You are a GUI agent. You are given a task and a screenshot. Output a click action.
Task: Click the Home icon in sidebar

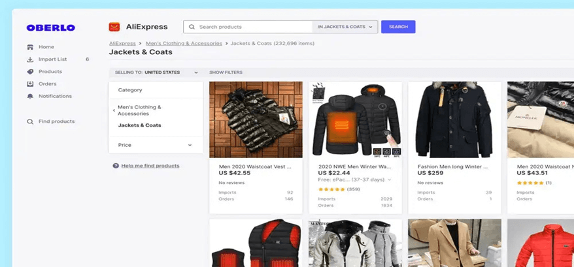pos(30,47)
